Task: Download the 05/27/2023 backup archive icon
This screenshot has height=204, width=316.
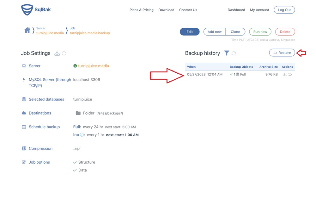Action: click(285, 75)
